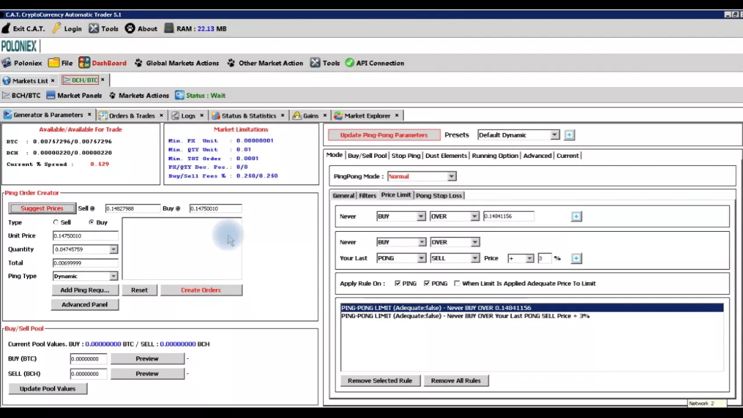743x418 pixels.
Task: Open the Quantity dropdown arrow
Action: (x=113, y=250)
